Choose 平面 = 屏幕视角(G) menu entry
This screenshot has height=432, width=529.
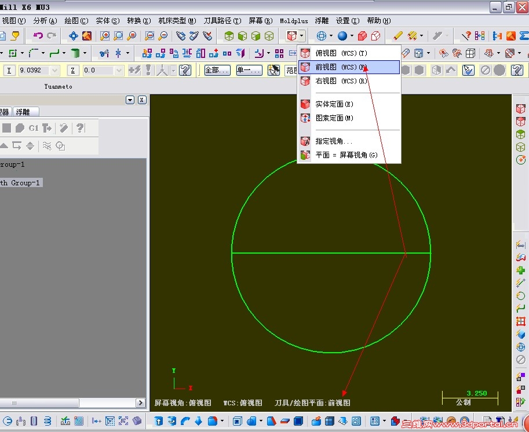[x=349, y=155]
